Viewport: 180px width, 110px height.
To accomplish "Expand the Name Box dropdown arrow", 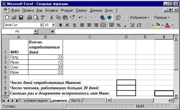I will 36,31.
